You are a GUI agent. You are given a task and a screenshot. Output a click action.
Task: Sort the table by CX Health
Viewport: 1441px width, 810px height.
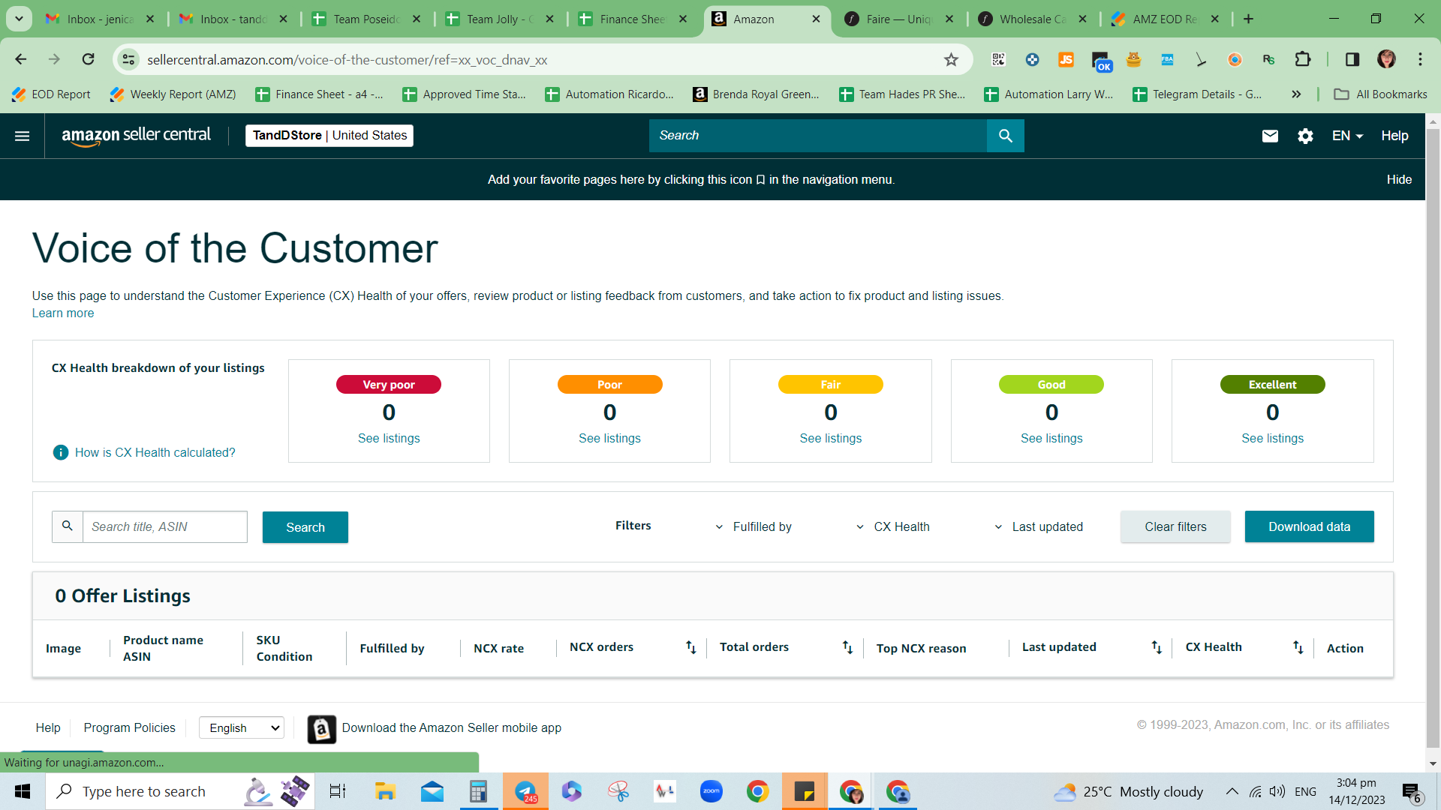1298,647
